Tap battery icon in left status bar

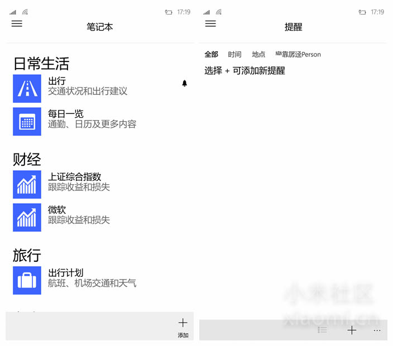169,12
